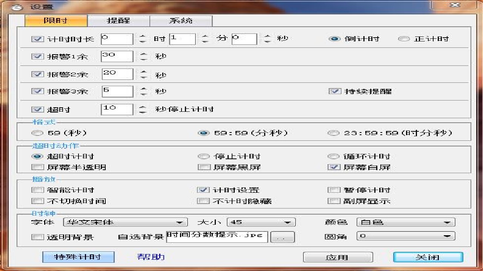Click the seconds stepper in 计时时长 row
The image size is (483, 271).
(267, 39)
